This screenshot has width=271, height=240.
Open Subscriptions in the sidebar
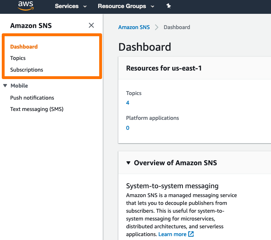pyautogui.click(x=27, y=70)
